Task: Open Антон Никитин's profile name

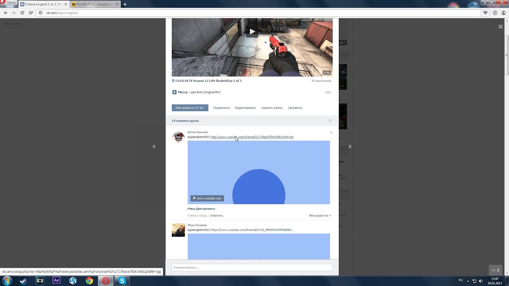Action: [198, 132]
